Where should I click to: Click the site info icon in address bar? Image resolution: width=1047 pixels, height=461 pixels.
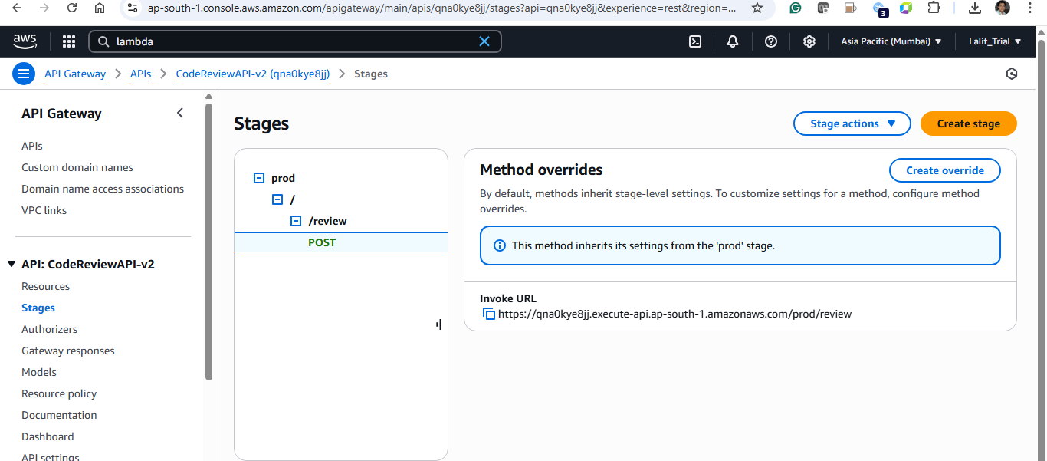[x=132, y=8]
